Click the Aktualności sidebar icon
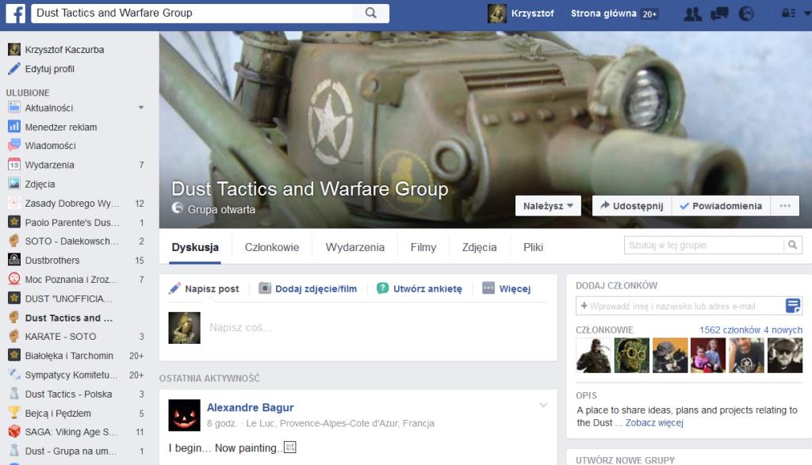This screenshot has height=465, width=812. [x=14, y=108]
